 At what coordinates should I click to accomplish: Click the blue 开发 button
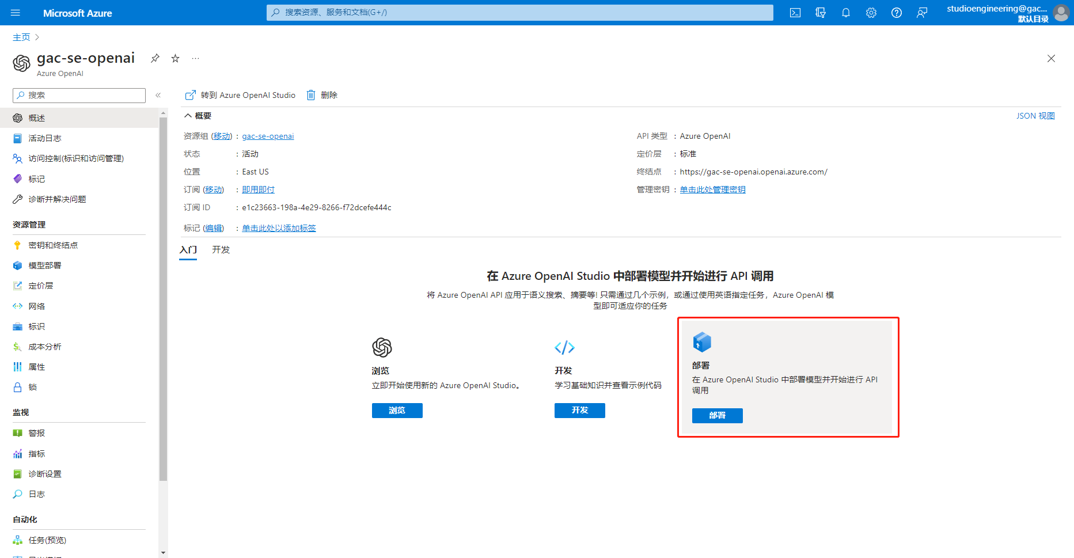[580, 411]
